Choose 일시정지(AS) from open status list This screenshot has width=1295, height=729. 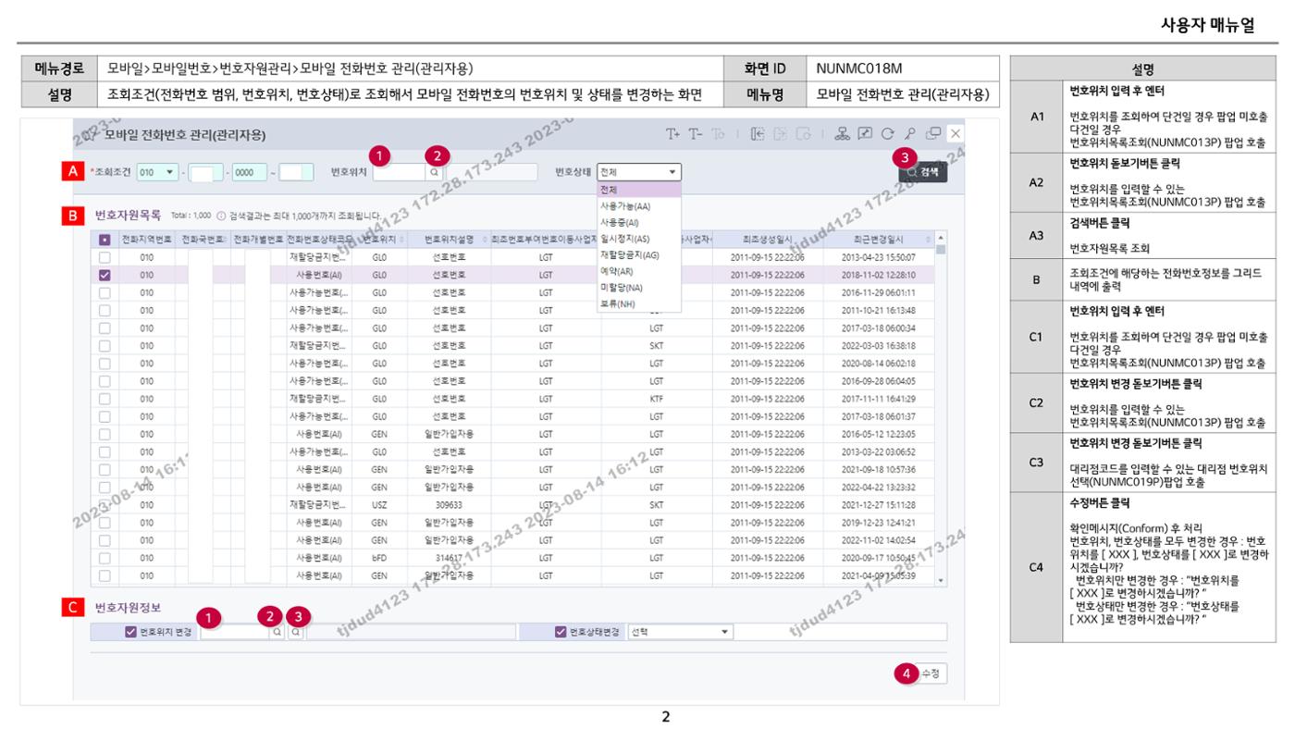639,239
